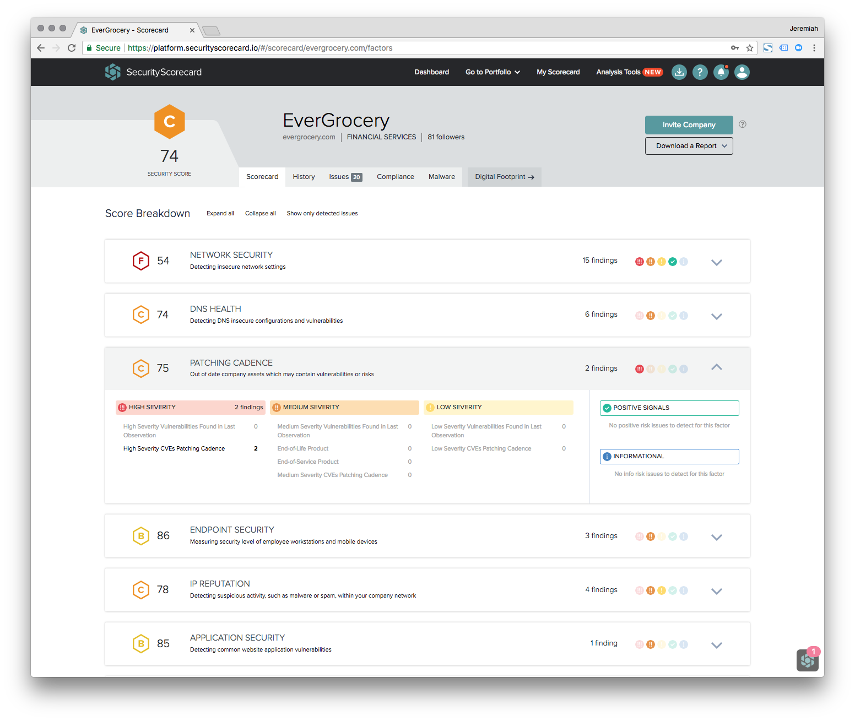Image resolution: width=855 pixels, height=721 pixels.
Task: Click the red high severity indicator for Network Security
Action: coord(639,262)
